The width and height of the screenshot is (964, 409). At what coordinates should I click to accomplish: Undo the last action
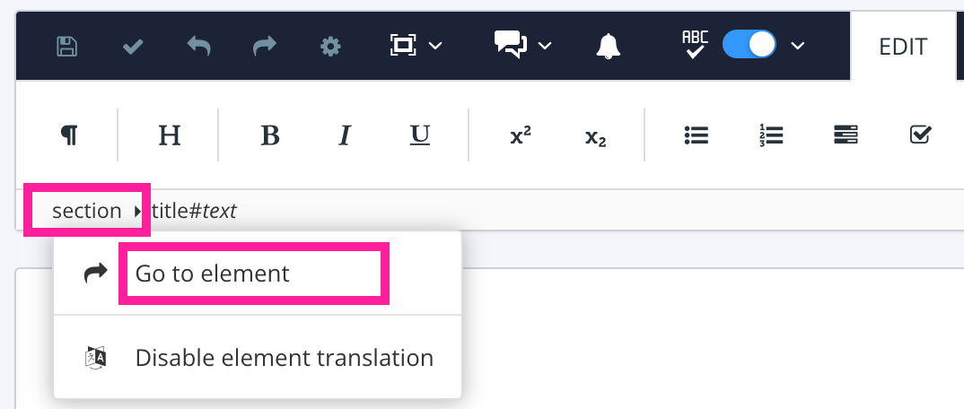[198, 46]
